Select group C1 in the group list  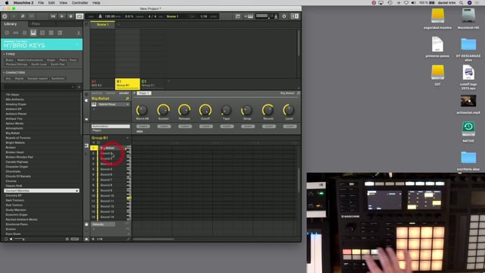pos(152,83)
